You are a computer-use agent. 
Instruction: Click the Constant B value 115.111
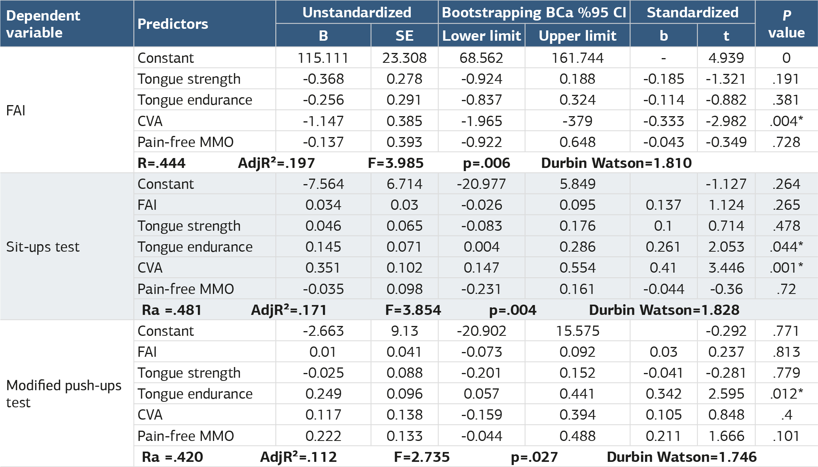click(x=323, y=58)
